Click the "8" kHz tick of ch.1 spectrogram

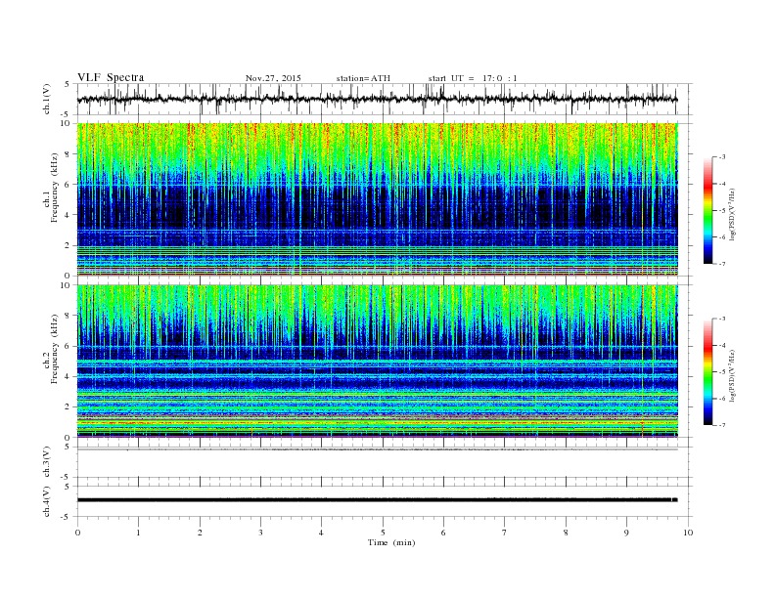[x=68, y=154]
